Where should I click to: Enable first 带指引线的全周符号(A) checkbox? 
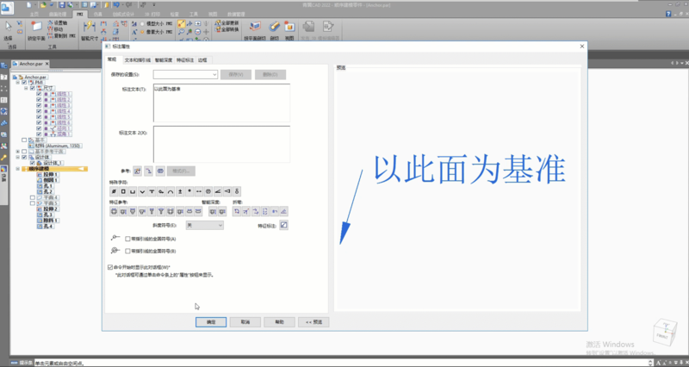click(x=128, y=239)
